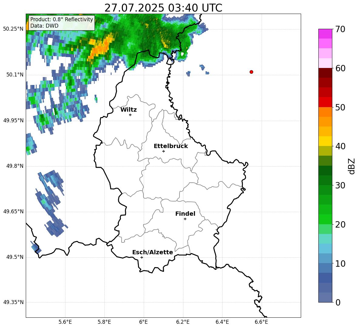Click the 49.5°N latitude label
The width and height of the screenshot is (359, 328).
pos(15,257)
